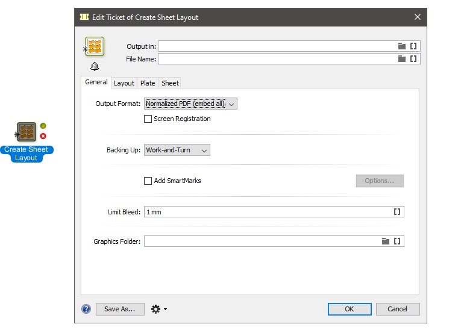461x336 pixels.
Task: Browse for the Output in folder
Action: [402, 46]
